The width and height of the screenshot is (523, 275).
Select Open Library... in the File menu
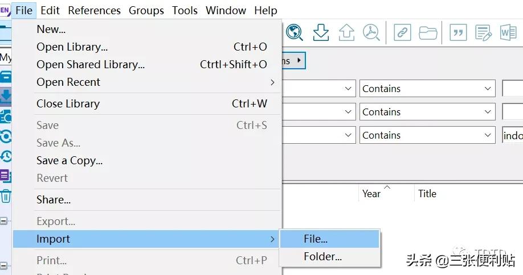pos(72,47)
